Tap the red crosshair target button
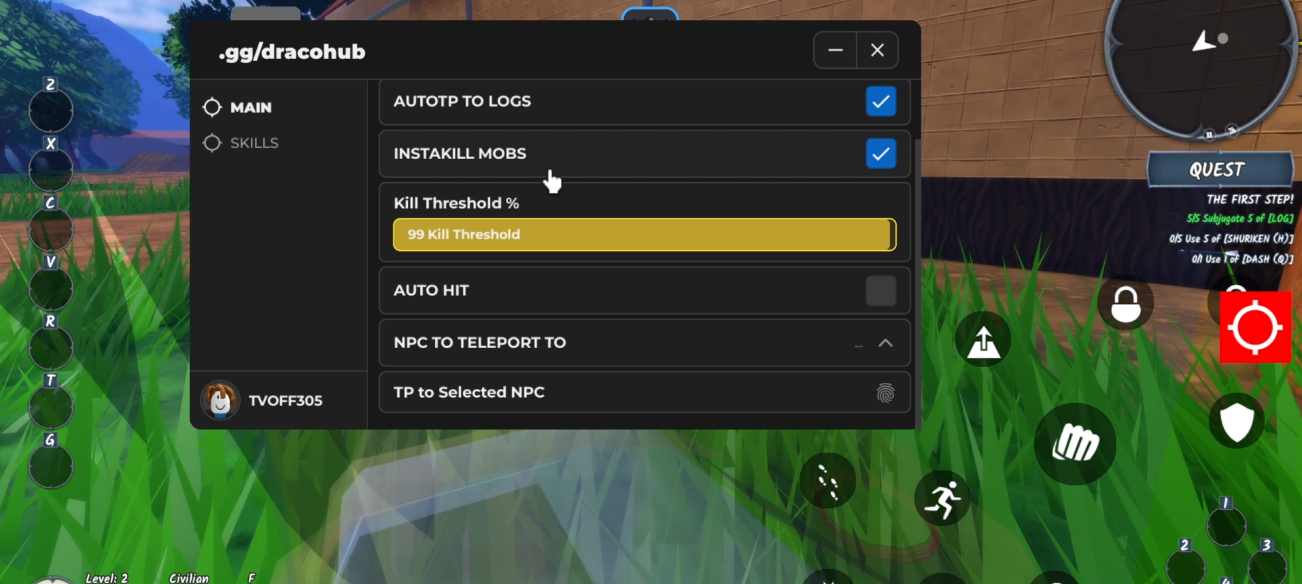Screen dimensions: 1302x584 pyautogui.click(x=1255, y=327)
